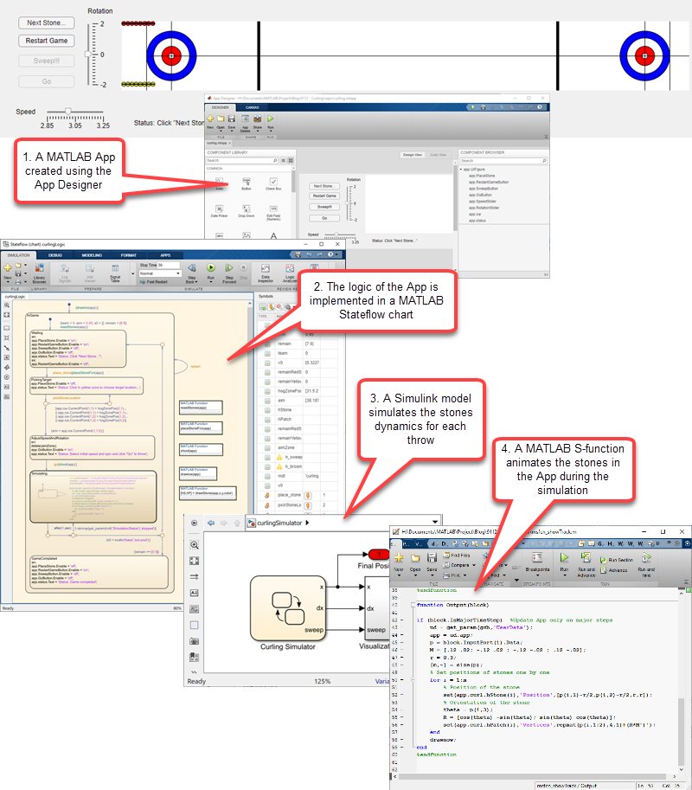Expand the curlingSimulator breadcrumb arrow
Viewport: 692px width, 790px height.
[x=307, y=523]
